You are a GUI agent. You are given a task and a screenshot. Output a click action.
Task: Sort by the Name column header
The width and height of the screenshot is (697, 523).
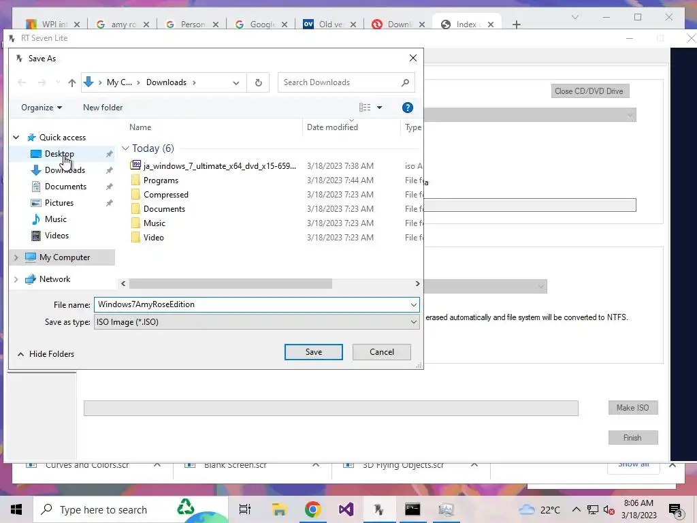tap(140, 127)
